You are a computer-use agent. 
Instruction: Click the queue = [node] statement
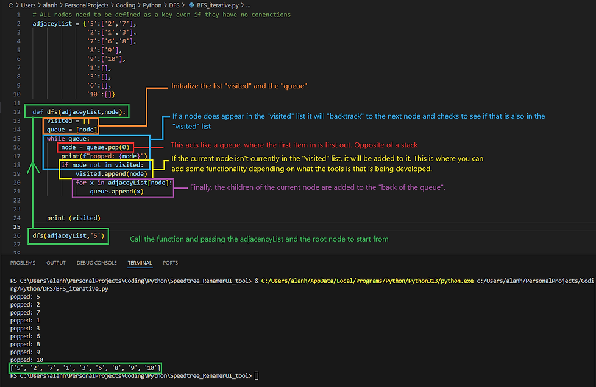click(72, 130)
